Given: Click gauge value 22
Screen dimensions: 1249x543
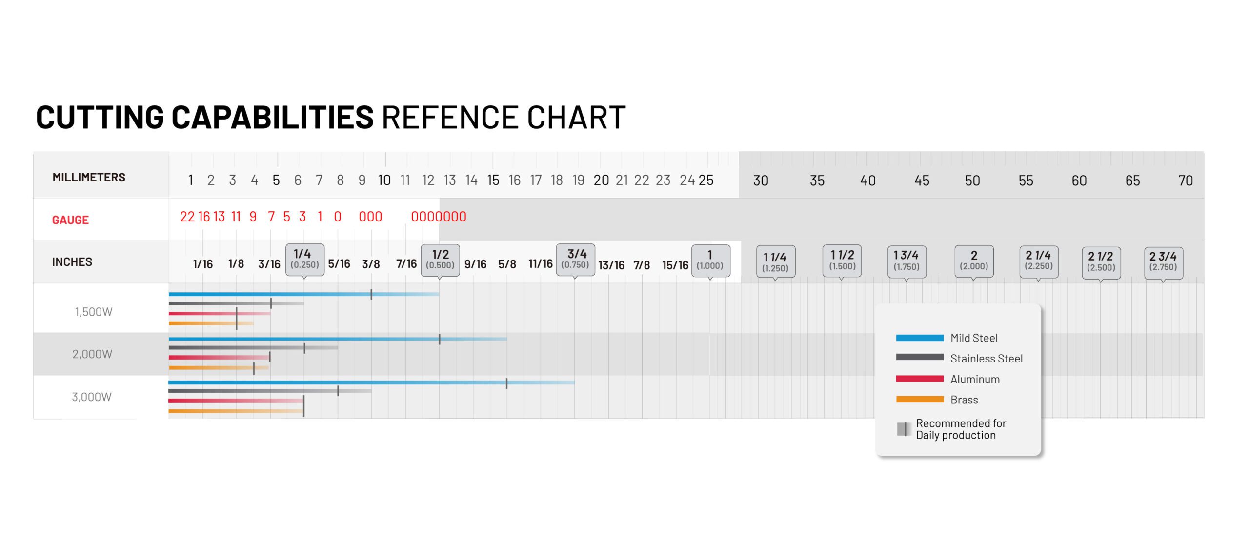Looking at the screenshot, I should click(x=187, y=217).
